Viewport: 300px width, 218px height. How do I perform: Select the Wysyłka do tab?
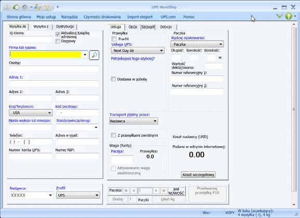click(x=18, y=27)
